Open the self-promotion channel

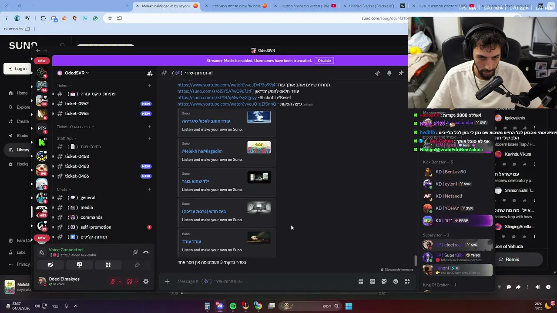[104, 227]
